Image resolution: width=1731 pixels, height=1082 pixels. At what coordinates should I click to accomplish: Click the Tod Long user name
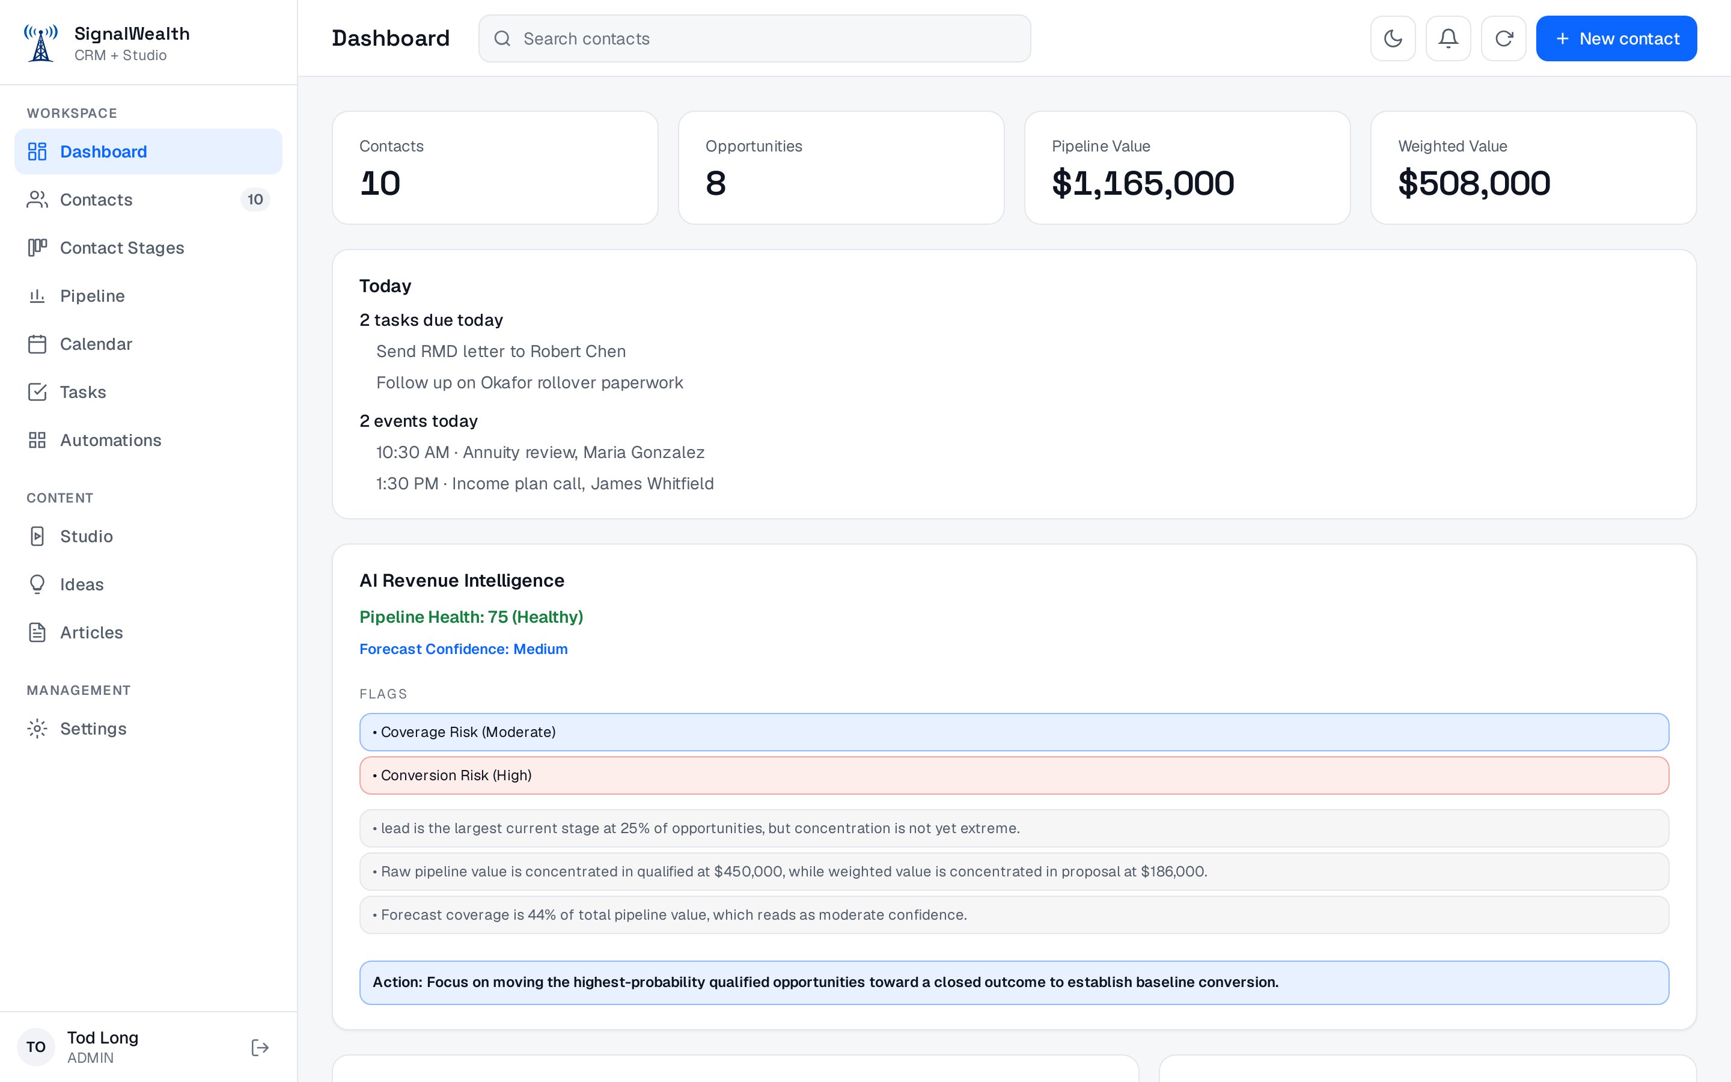pyautogui.click(x=102, y=1038)
